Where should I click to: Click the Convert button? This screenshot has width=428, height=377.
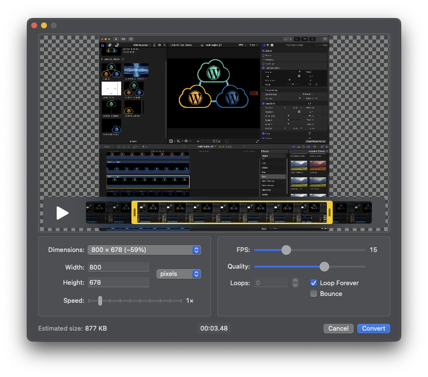click(x=373, y=329)
